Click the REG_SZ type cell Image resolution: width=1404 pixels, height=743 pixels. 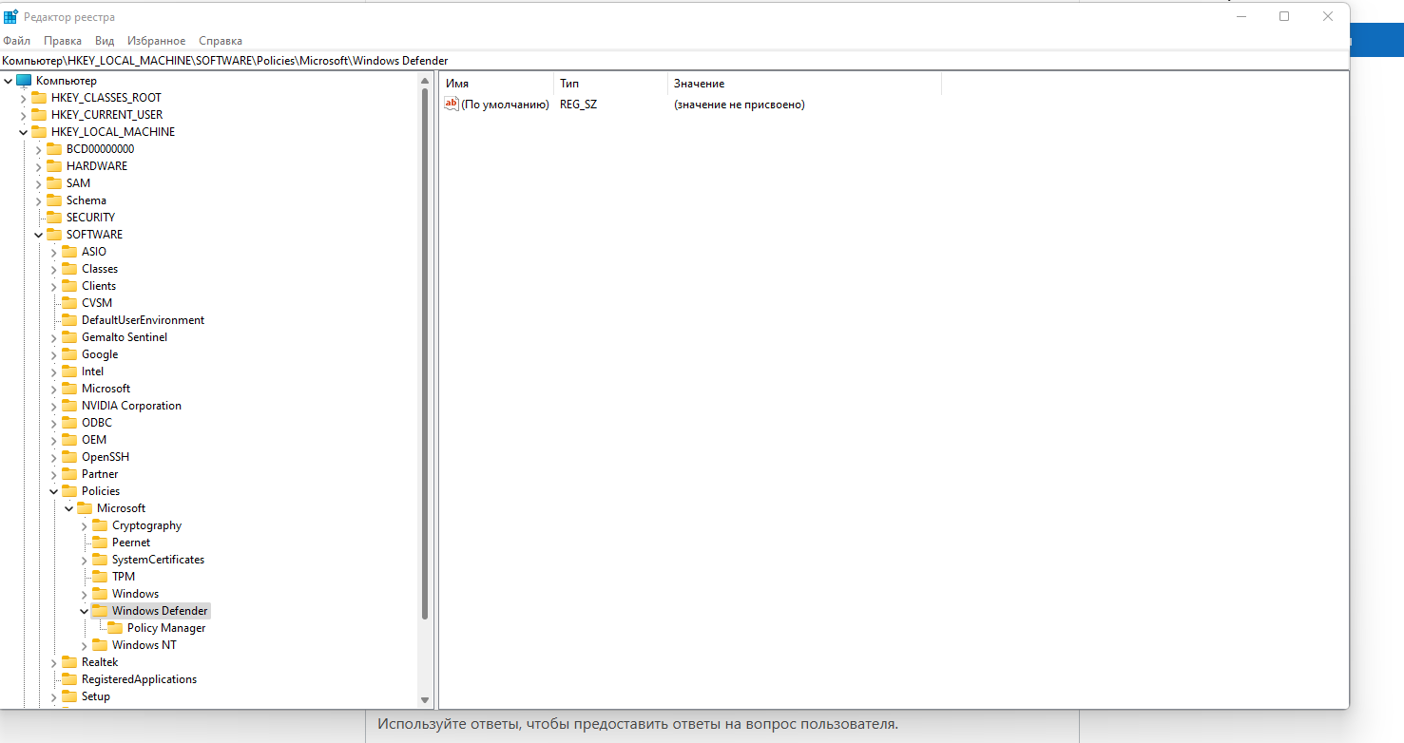tap(579, 105)
